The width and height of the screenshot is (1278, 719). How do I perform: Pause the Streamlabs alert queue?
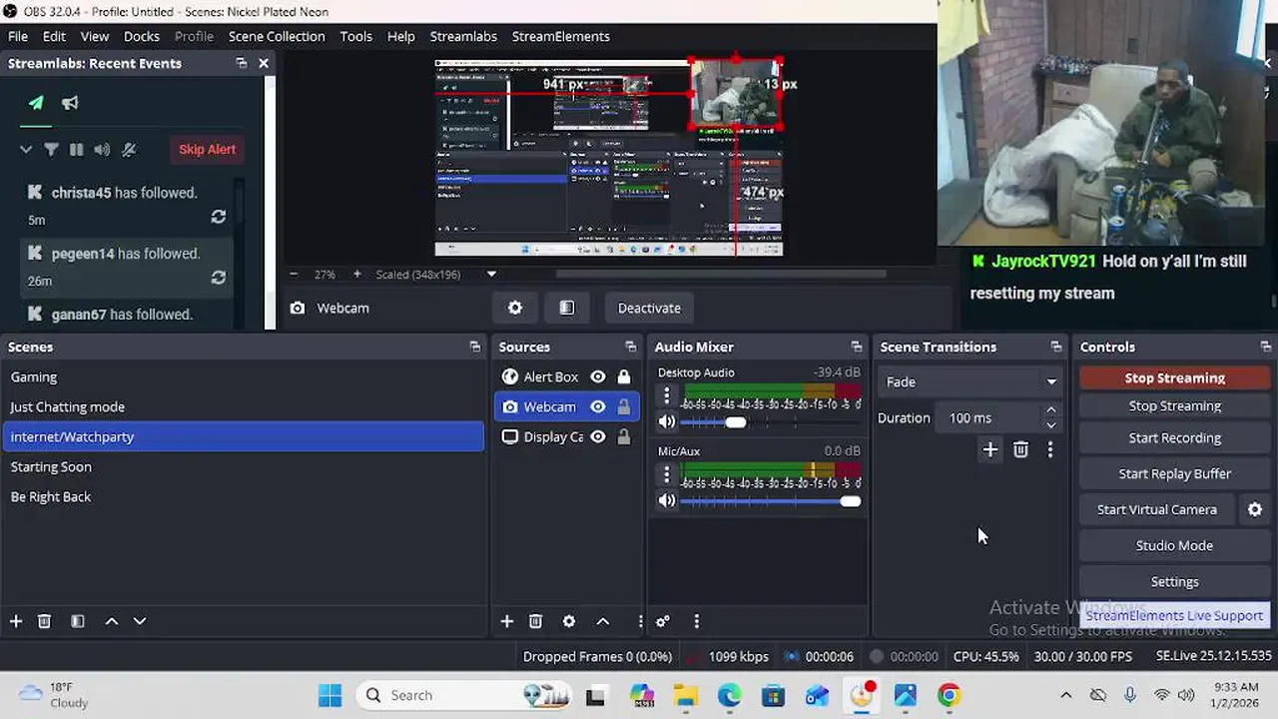[x=77, y=150]
